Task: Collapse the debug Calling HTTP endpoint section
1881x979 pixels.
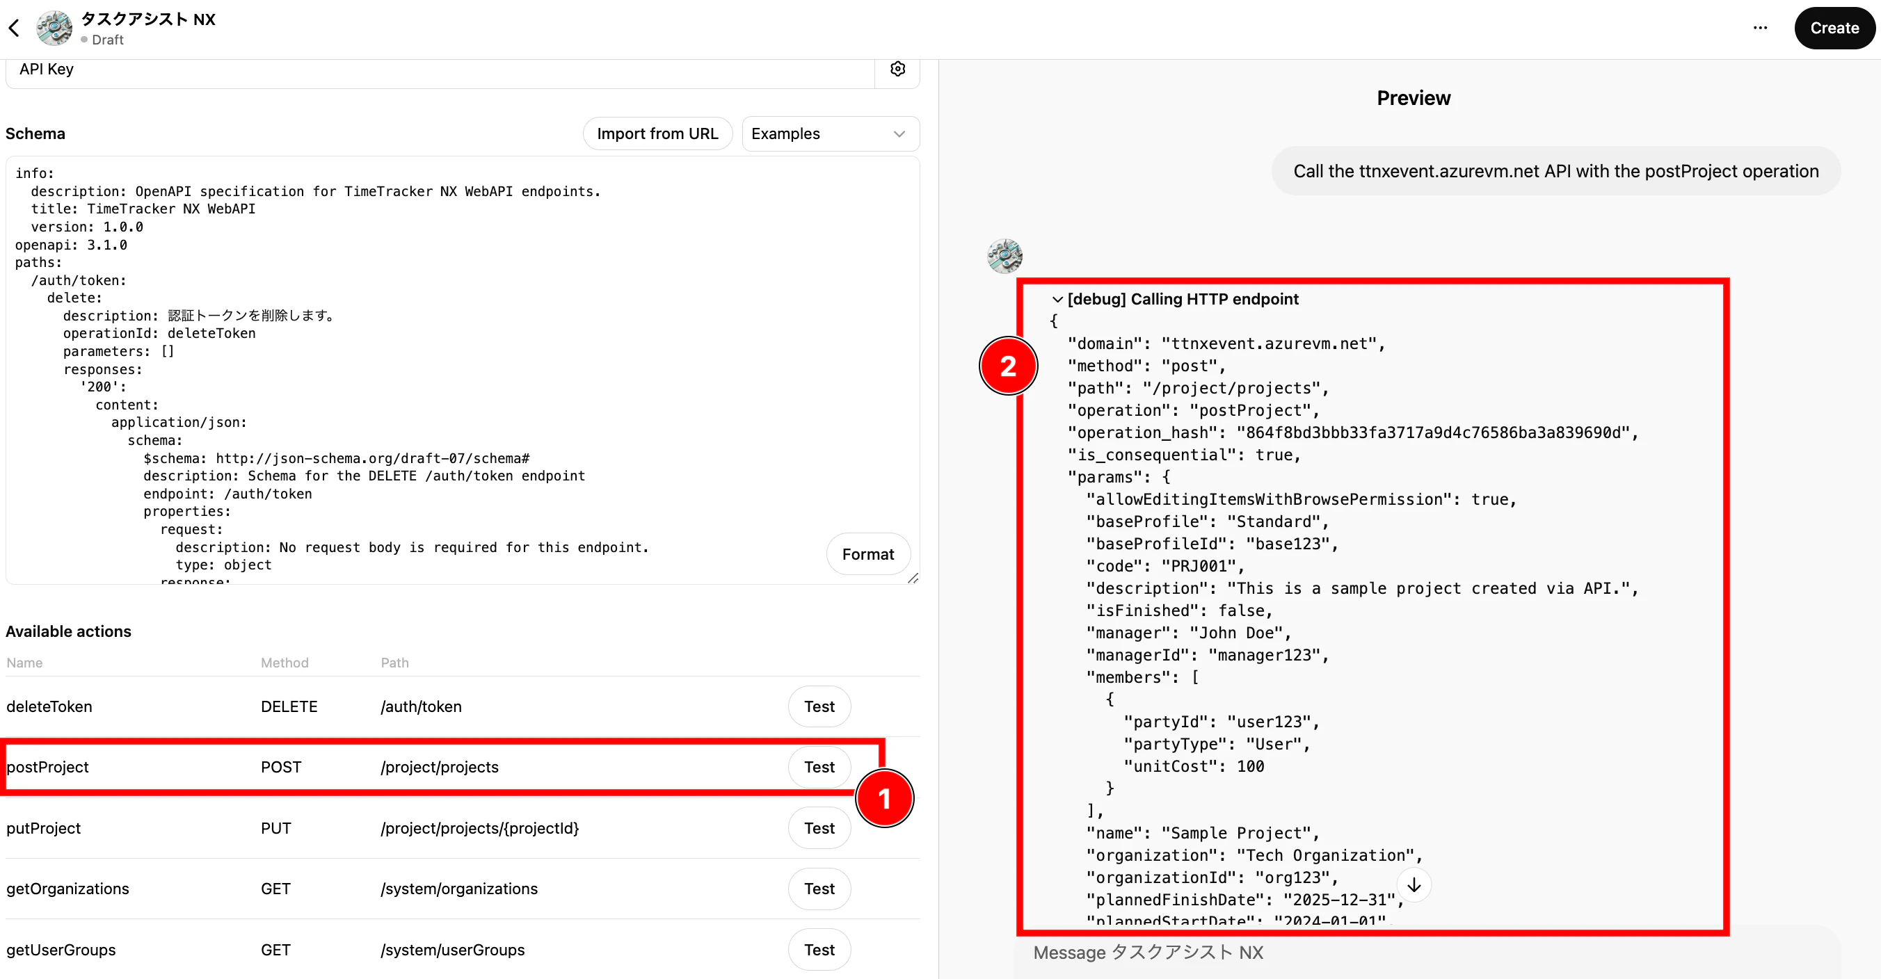Action: 1057,299
